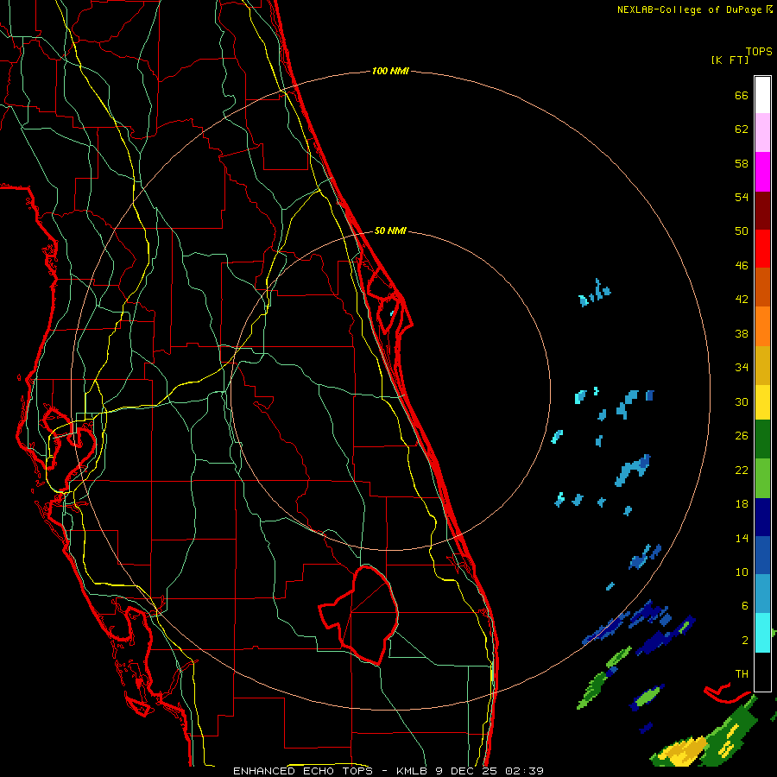Click the dark red (maroon) legend band
Screen dimensions: 777x777
pos(762,210)
